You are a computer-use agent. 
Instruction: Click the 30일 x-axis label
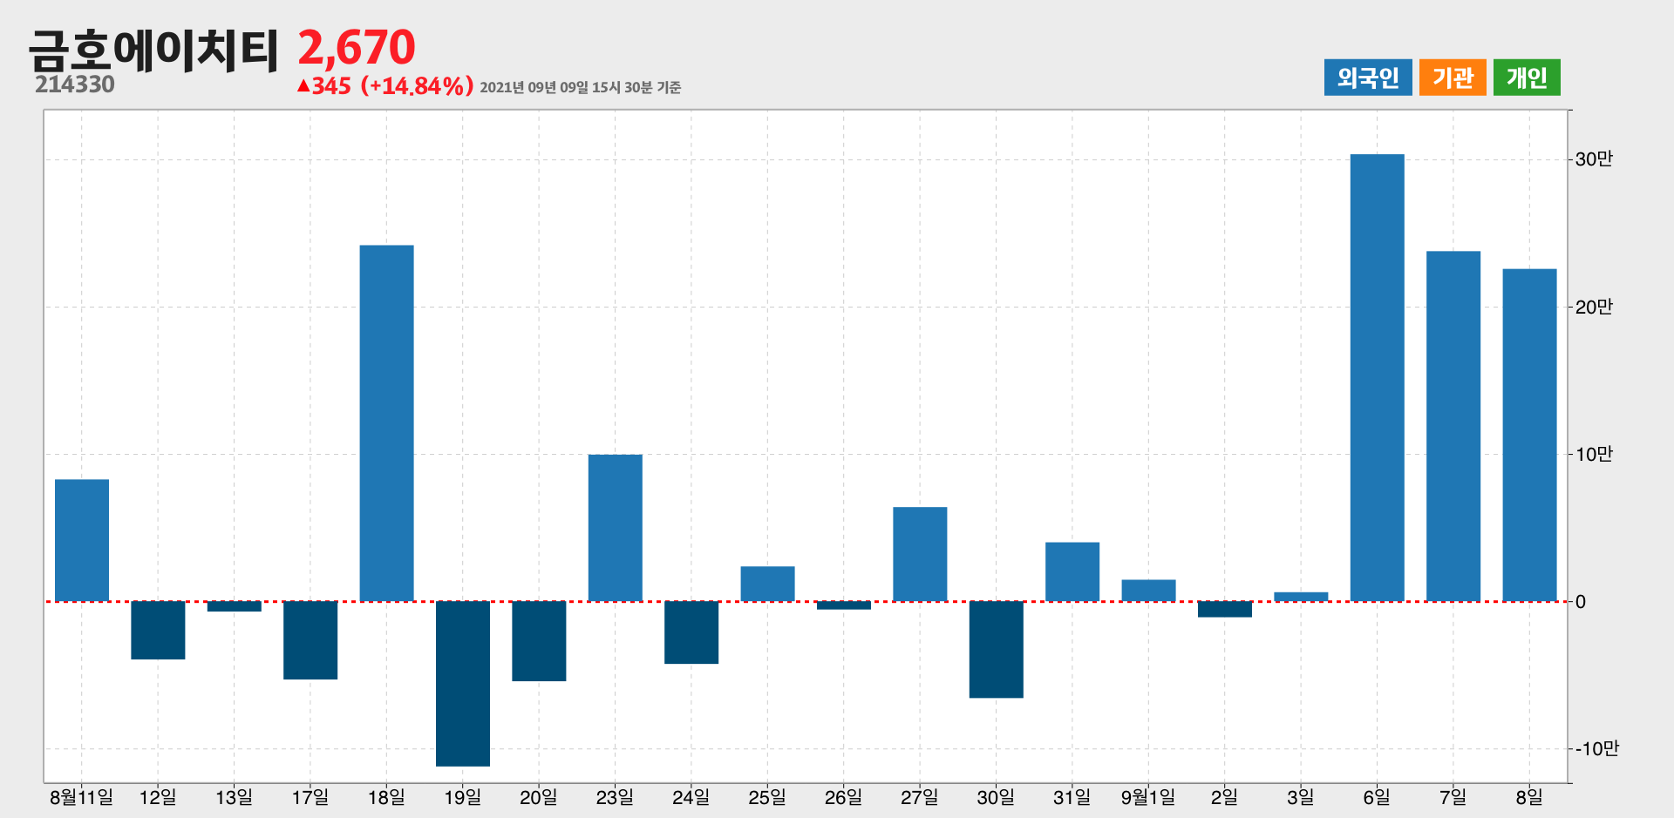click(997, 797)
